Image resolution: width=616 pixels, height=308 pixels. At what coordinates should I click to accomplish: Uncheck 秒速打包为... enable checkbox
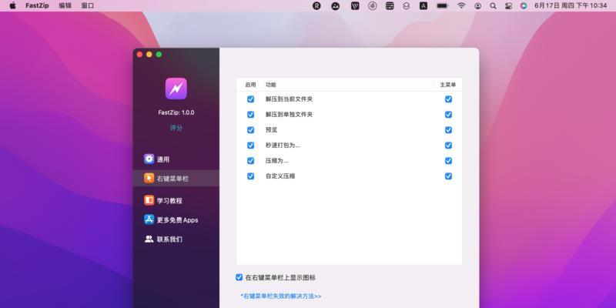tap(251, 145)
